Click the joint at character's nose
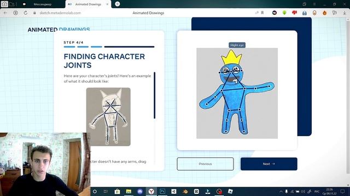This screenshot has width=350, height=196. pyautogui.click(x=231, y=71)
